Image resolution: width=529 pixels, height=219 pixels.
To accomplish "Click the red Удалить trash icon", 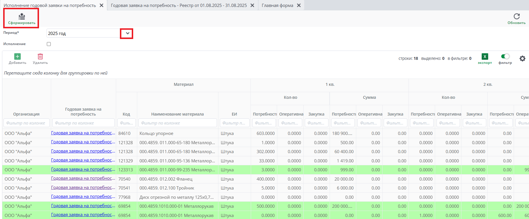I will click(40, 57).
